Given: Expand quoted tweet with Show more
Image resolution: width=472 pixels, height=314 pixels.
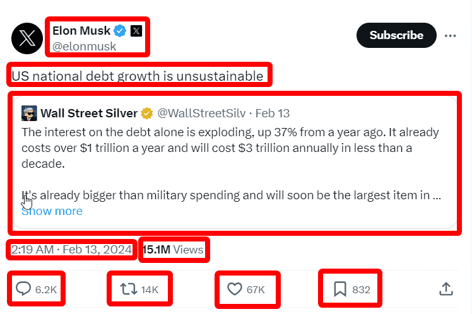Looking at the screenshot, I should [x=52, y=211].
